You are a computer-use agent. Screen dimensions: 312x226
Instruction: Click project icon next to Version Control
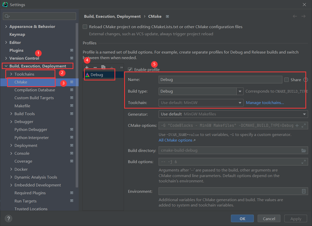(72, 58)
